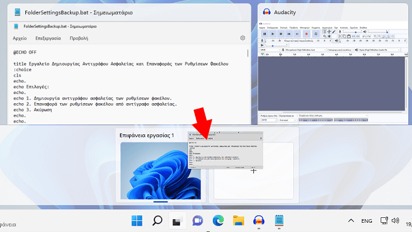412x232 pixels.
Task: Select FolderSettingsBackup.bat window title in Task View
Action: pos(79,12)
